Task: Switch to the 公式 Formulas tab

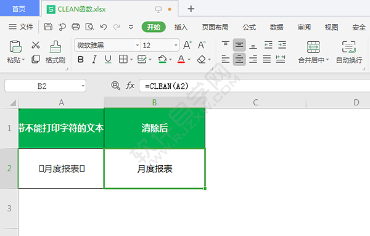Action: 249,27
